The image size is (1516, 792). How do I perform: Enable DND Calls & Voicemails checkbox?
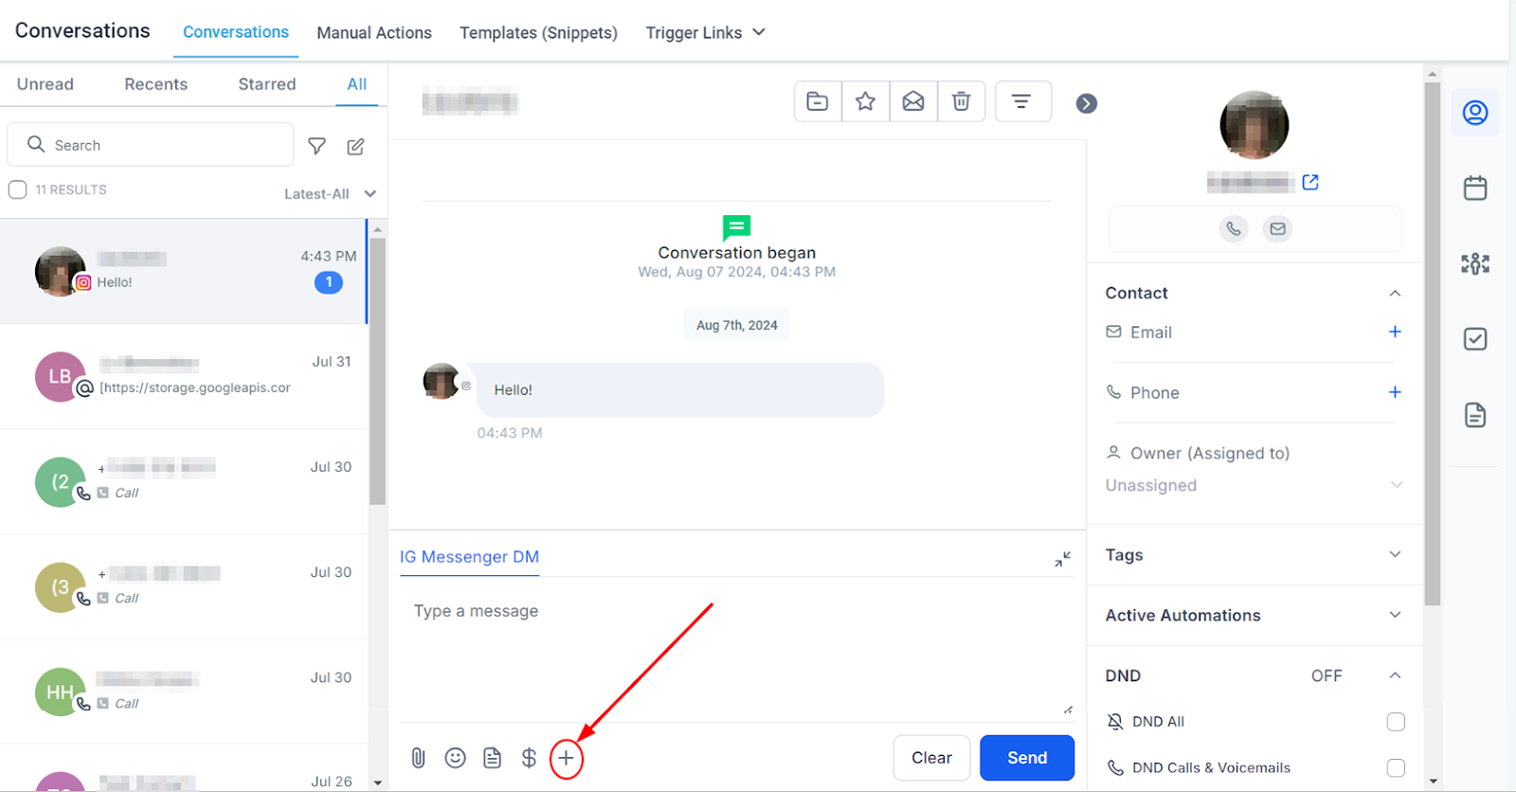coord(1396,767)
